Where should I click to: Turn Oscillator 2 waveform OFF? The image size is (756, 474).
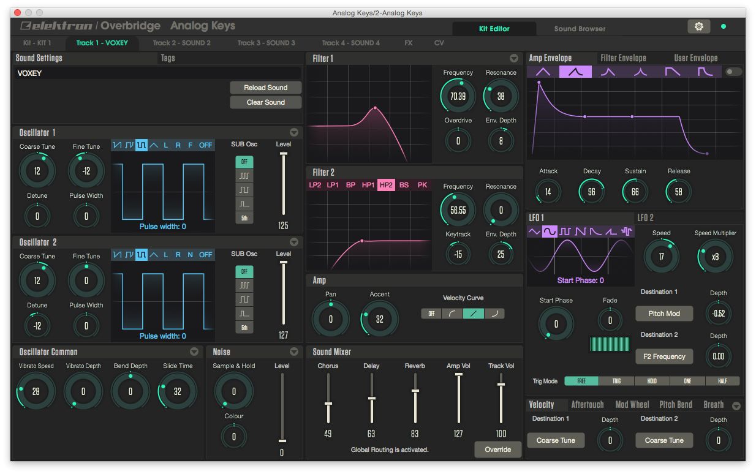(x=205, y=255)
